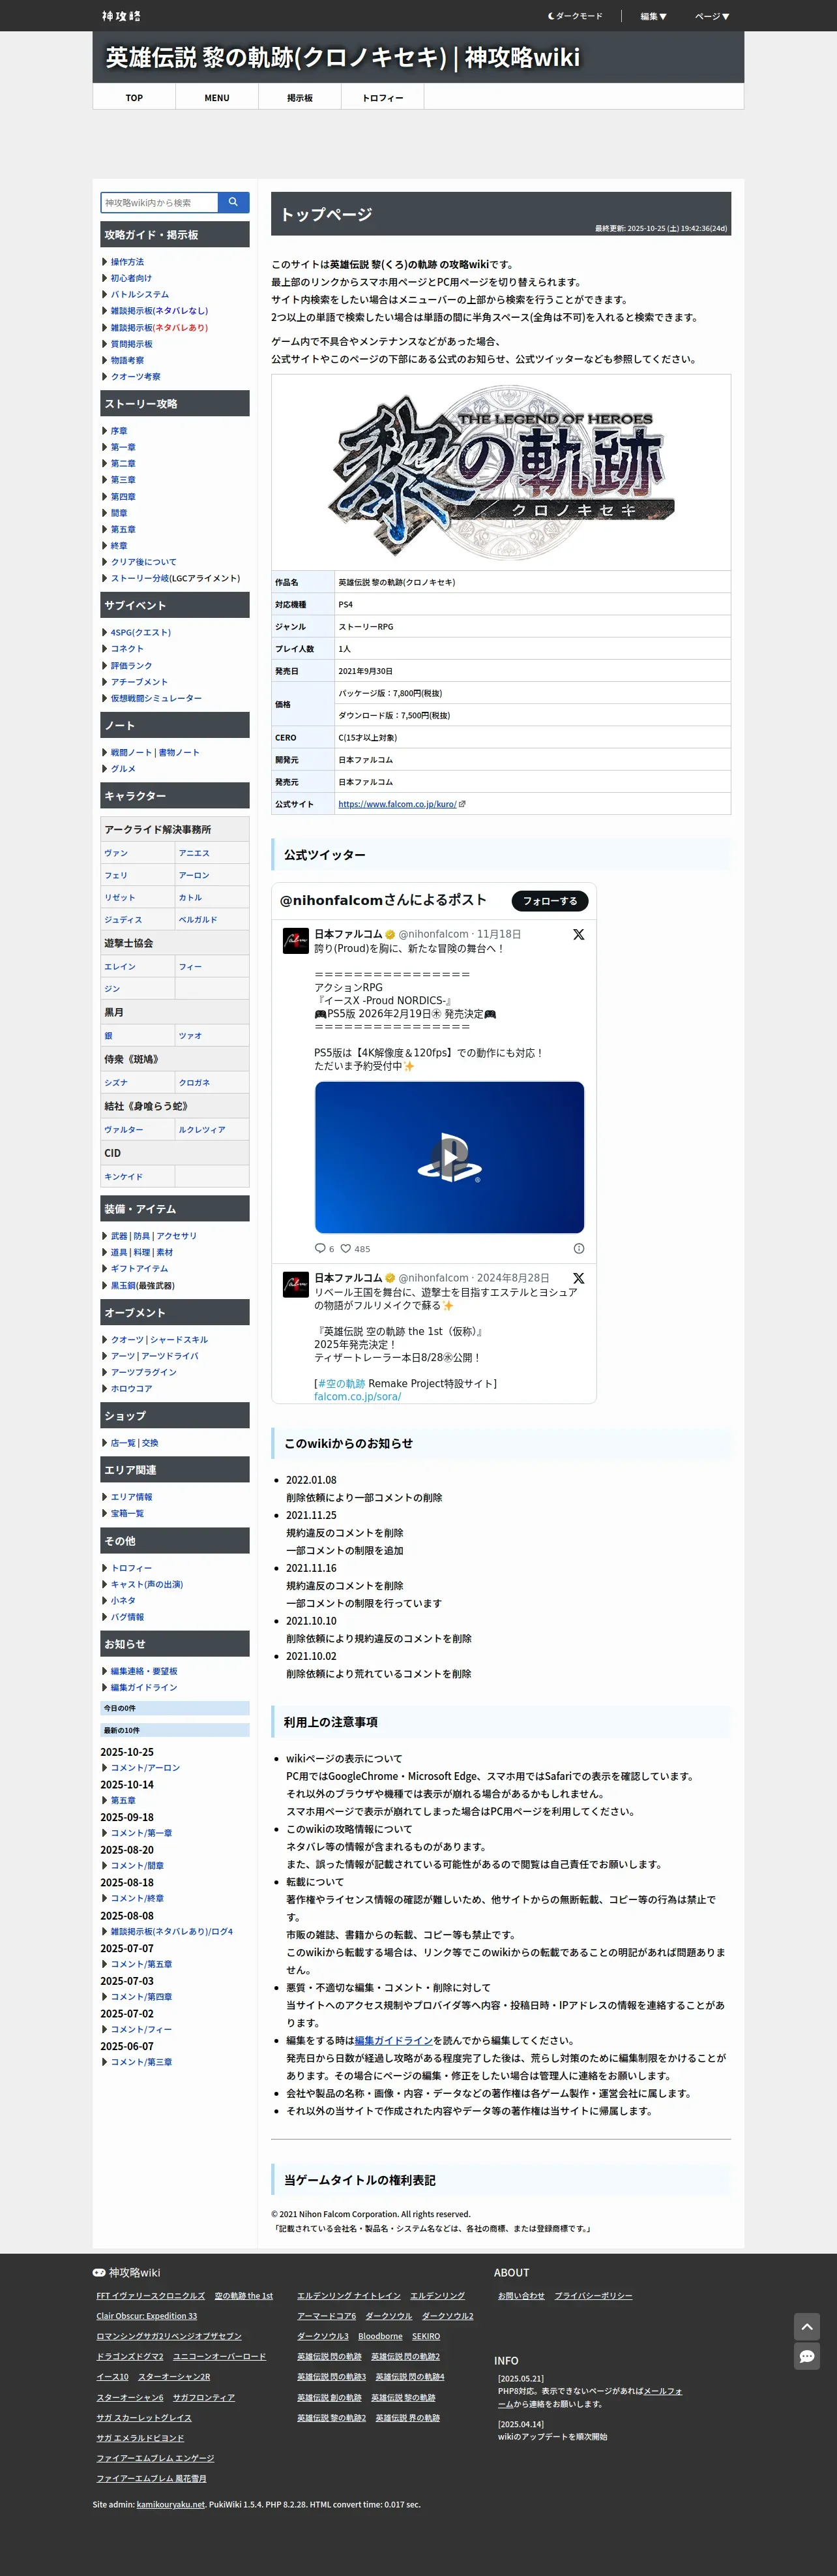Screen dimensions: 837x2576
Task: Open character page ベルガルド
Action: (198, 920)
